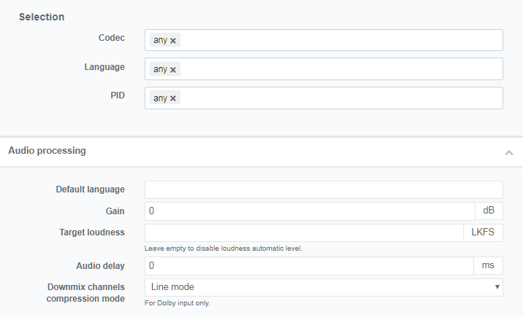Focus the Target loudness input
The width and height of the screenshot is (523, 317).
(303, 232)
